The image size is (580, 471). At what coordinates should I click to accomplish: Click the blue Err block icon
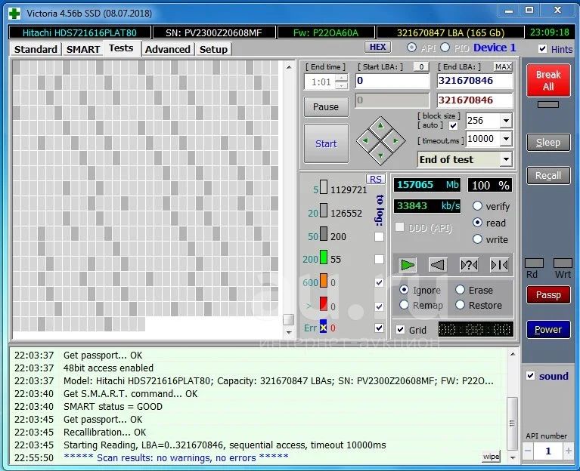pos(324,326)
